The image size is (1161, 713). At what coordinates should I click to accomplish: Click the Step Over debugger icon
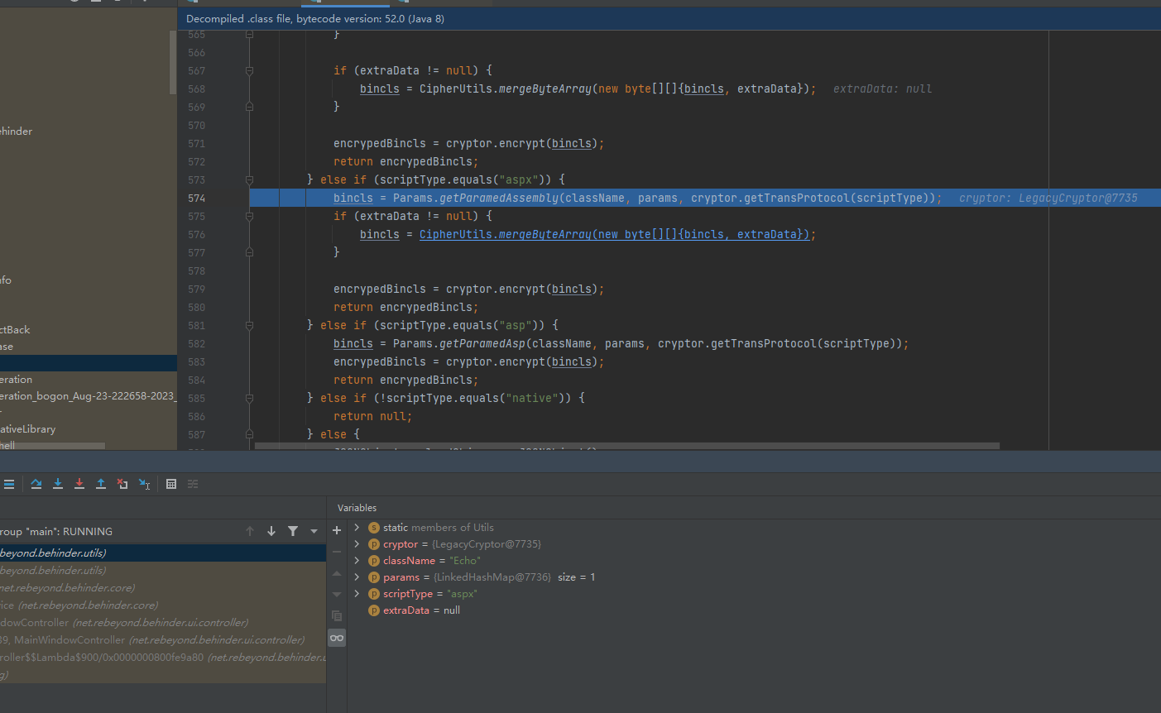(36, 484)
